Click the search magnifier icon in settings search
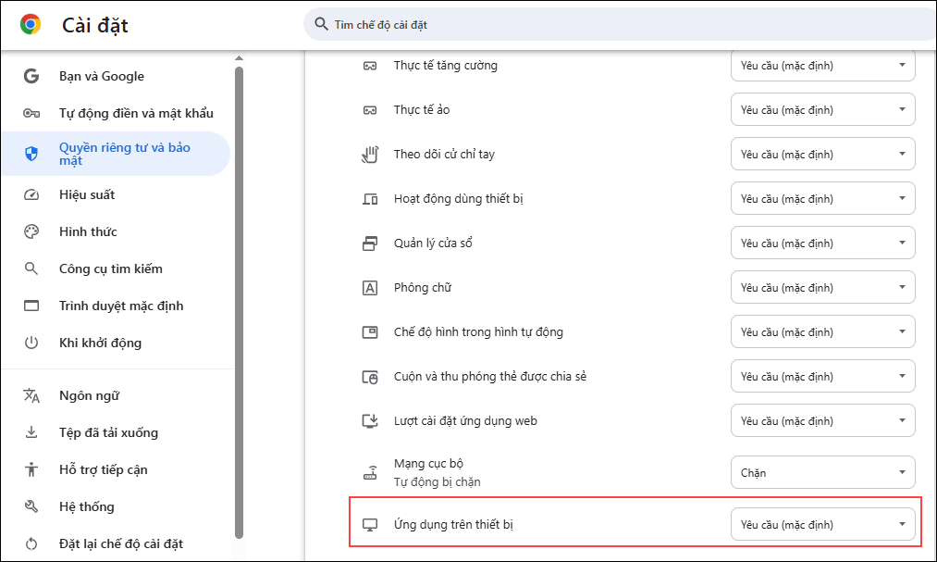937x562 pixels. tap(321, 25)
